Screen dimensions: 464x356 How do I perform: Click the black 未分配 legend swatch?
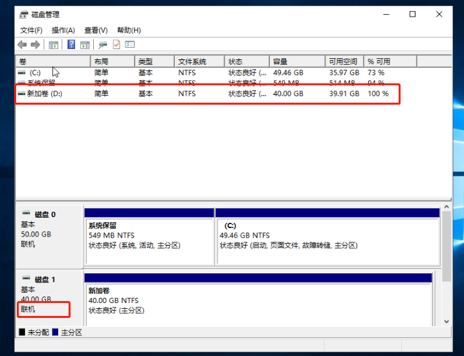(22, 332)
